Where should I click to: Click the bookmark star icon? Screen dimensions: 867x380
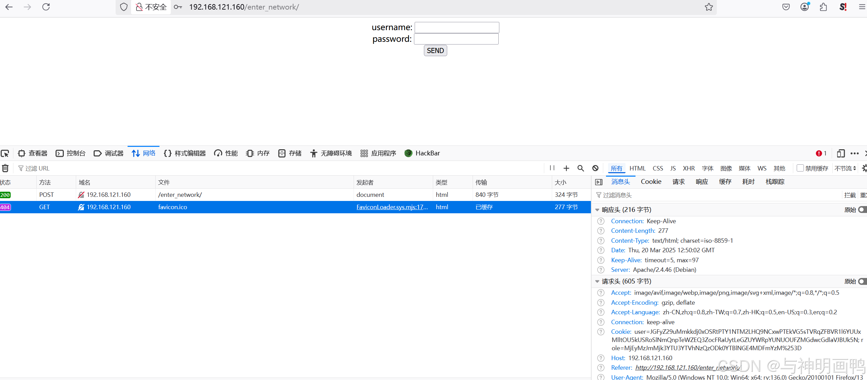709,7
